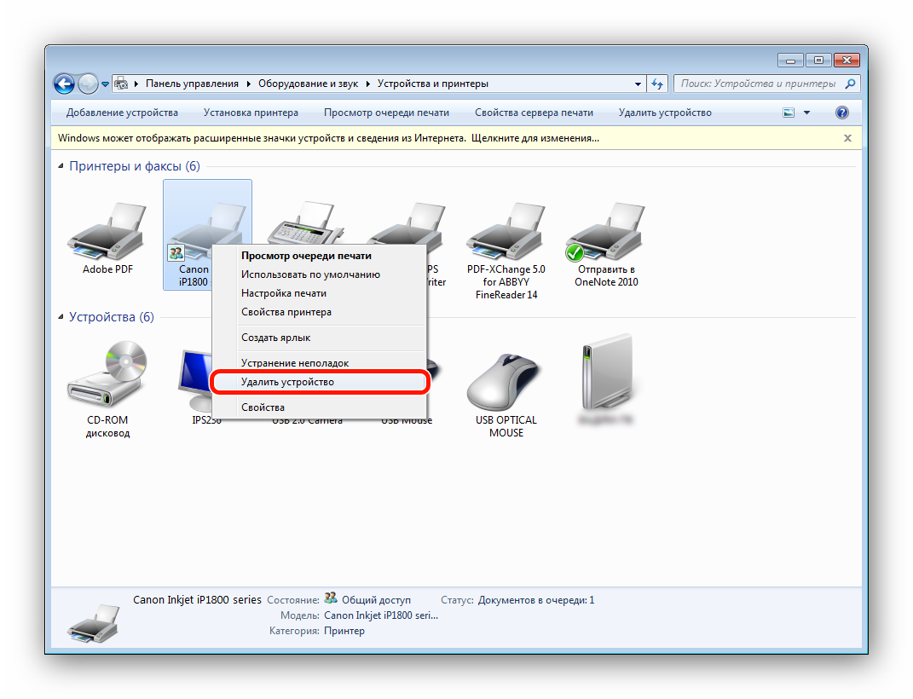Select 'Использовать по умолчанию' menu entry

pyautogui.click(x=310, y=274)
